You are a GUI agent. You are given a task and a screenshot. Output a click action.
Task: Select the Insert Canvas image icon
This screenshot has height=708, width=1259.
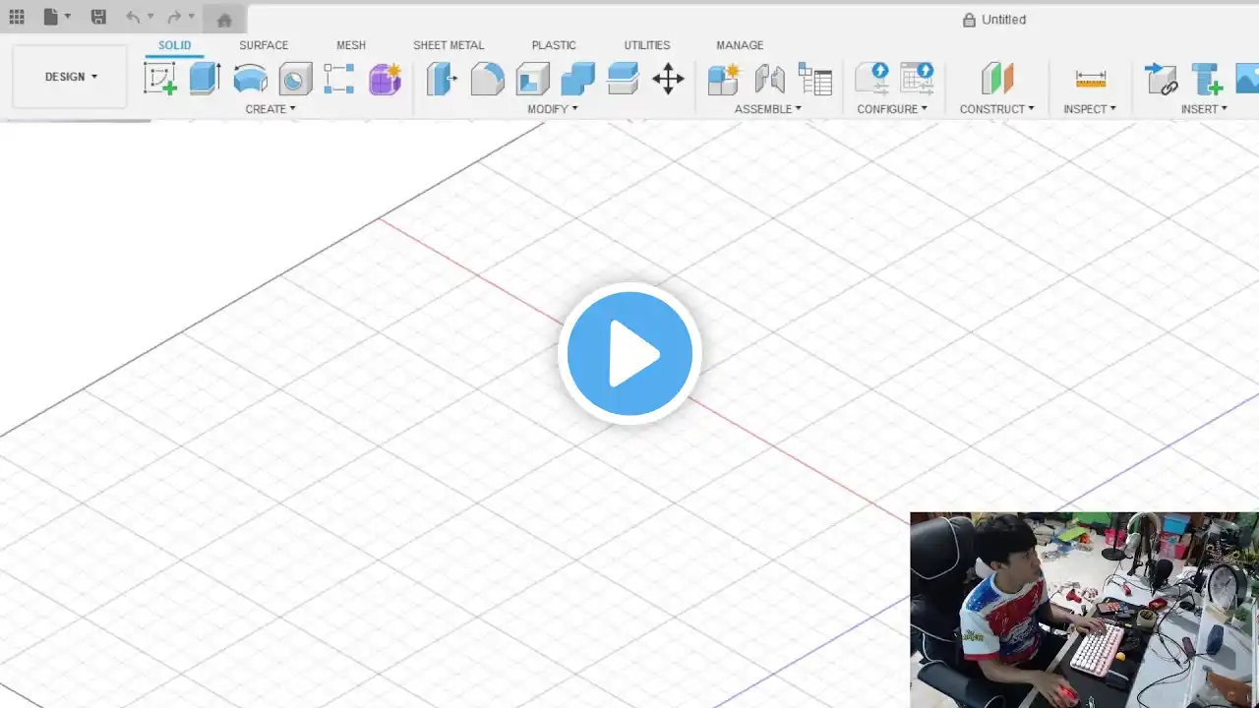click(x=1247, y=79)
